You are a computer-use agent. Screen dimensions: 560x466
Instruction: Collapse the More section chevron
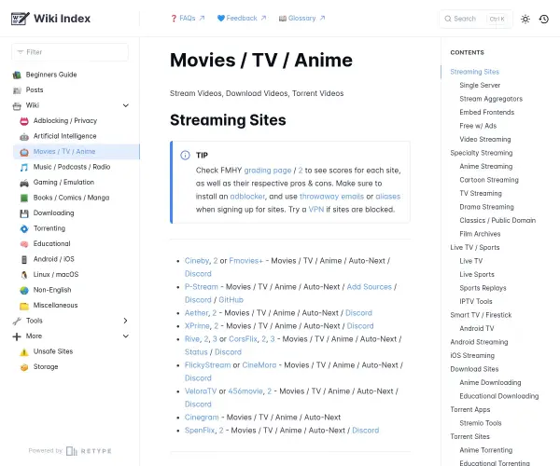pyautogui.click(x=126, y=336)
